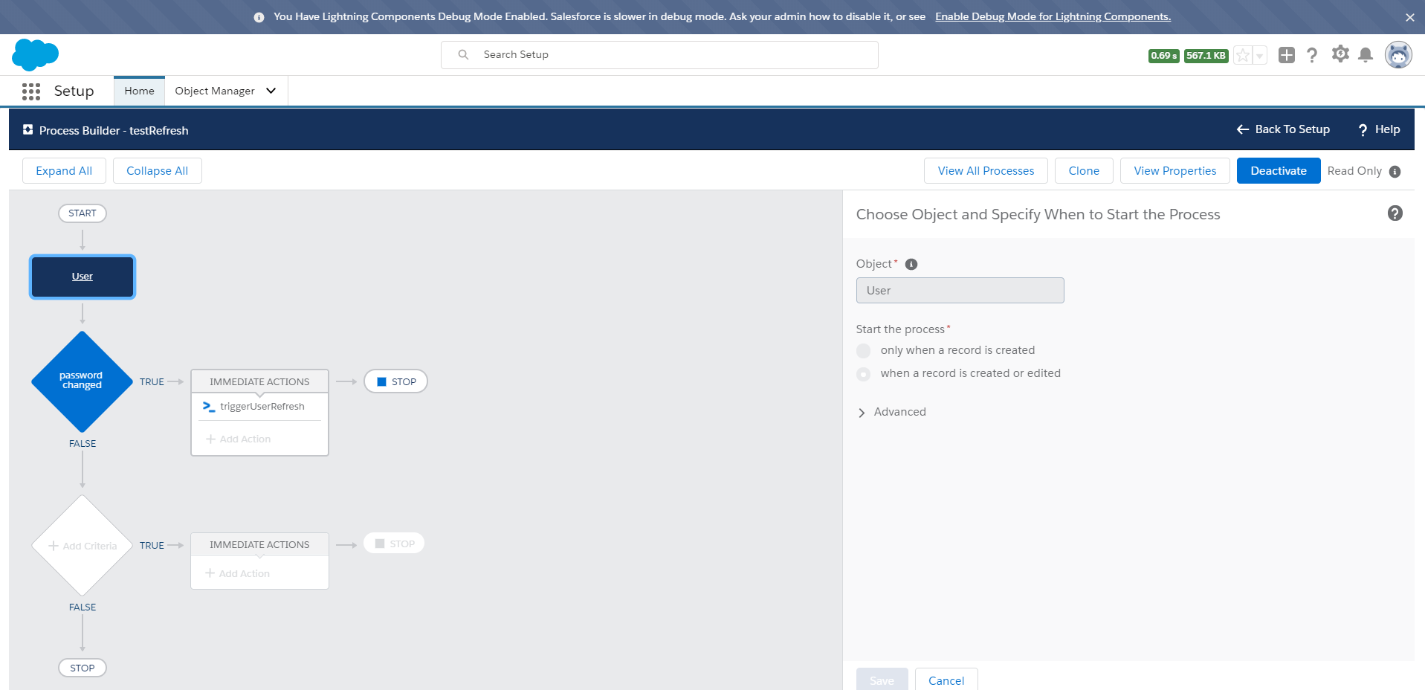Click the Save button

pos(882,680)
